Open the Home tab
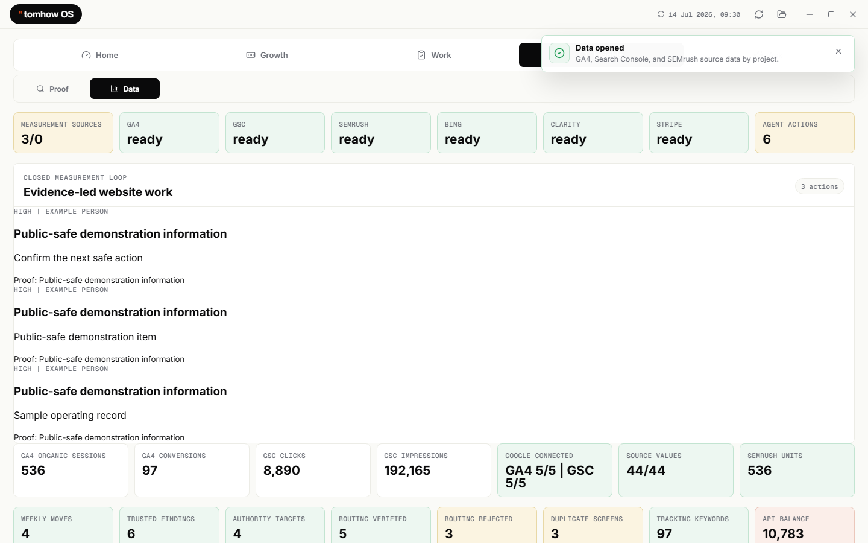This screenshot has width=868, height=543. click(100, 55)
